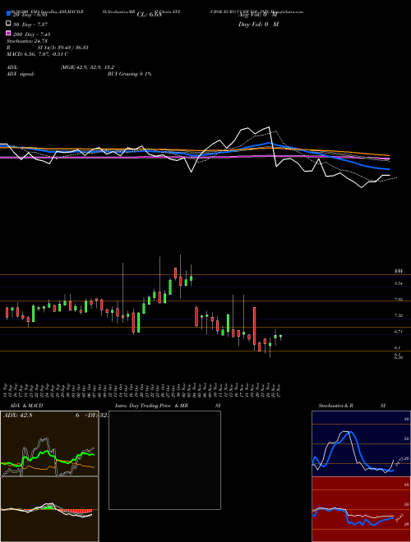The image size is (411, 542).
Task: Click the 7.32 price axis label
Action: (399, 315)
